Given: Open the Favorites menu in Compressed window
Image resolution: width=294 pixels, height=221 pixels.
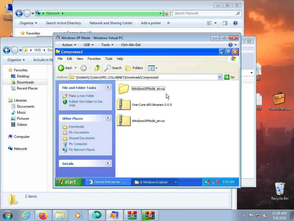Looking at the screenshot, I should tap(94, 59).
